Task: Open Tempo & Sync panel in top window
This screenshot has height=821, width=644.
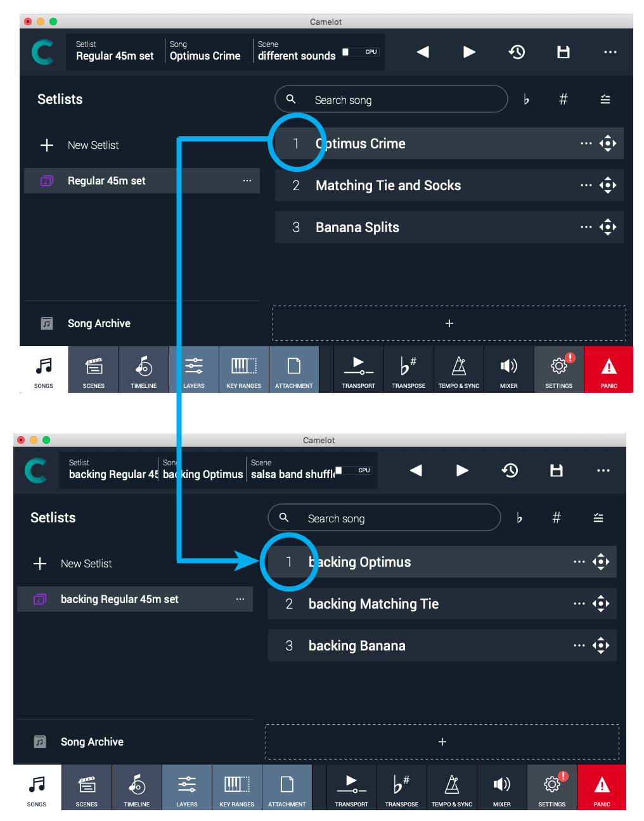Action: coord(459,370)
